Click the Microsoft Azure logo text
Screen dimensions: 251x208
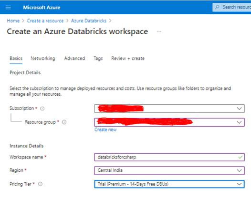coord(42,7)
